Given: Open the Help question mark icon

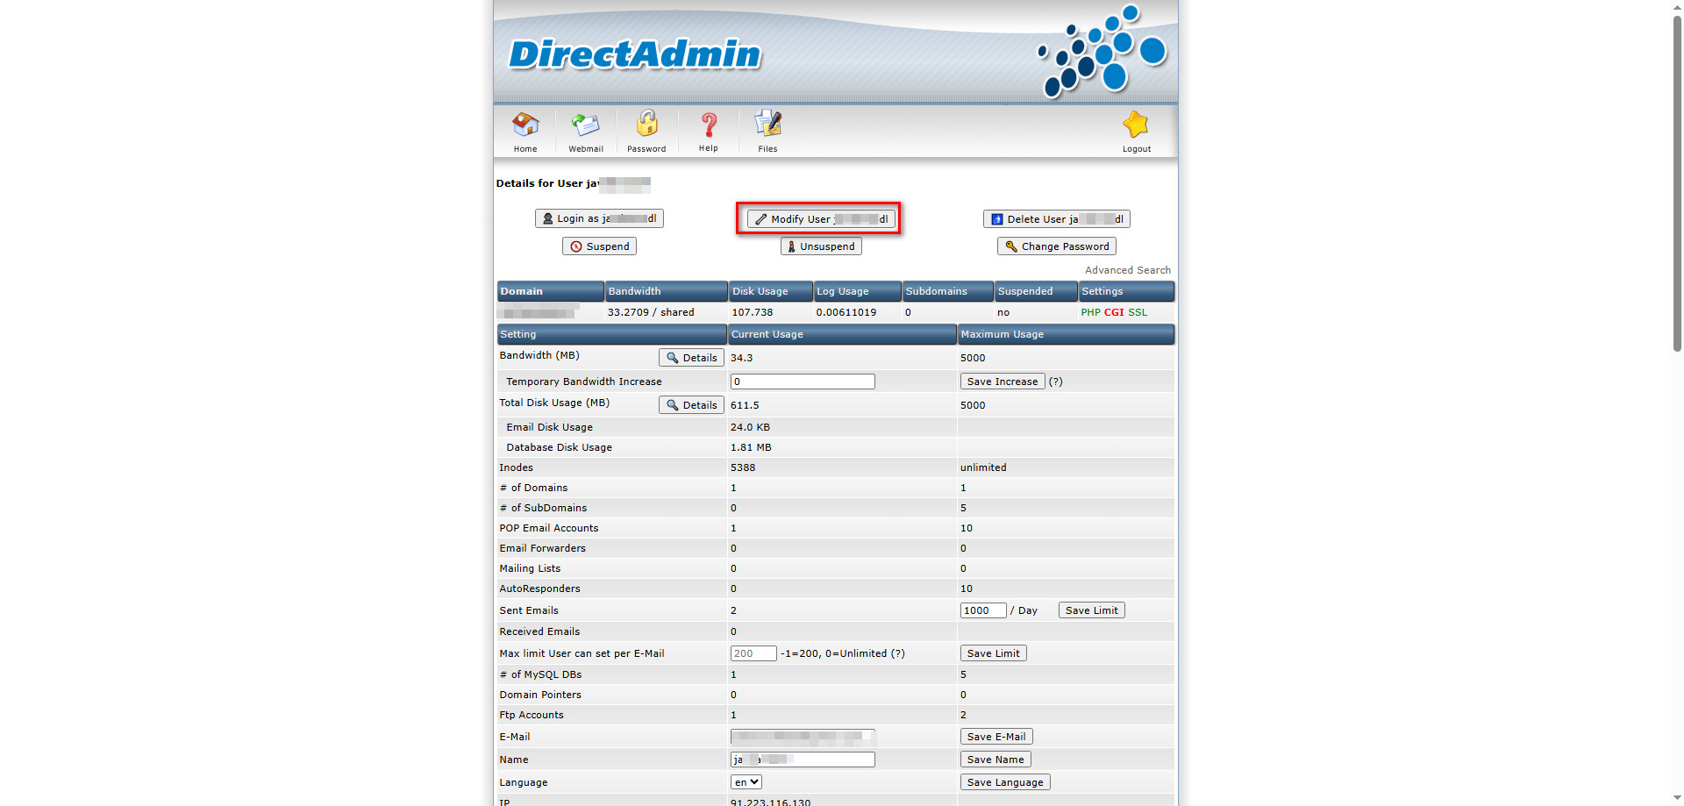Looking at the screenshot, I should point(708,125).
